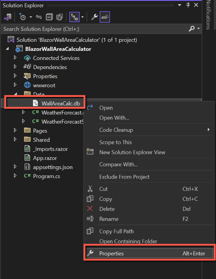Click the Pages folder icon
The height and width of the screenshot is (279, 216).
(27, 130)
